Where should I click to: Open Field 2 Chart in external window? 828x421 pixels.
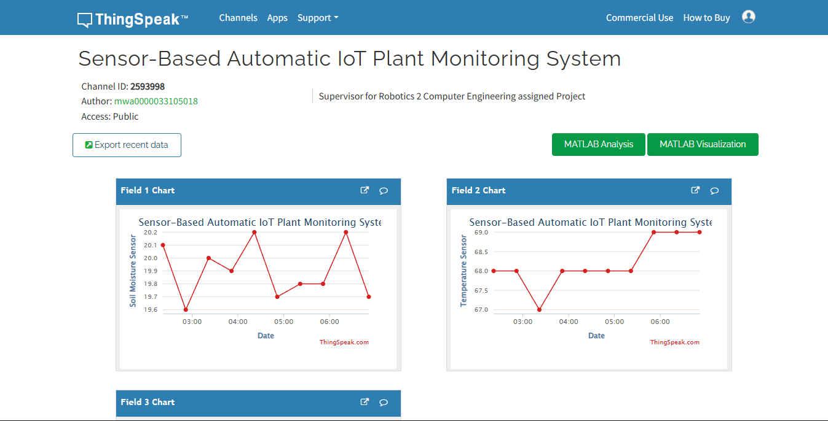[x=695, y=190]
